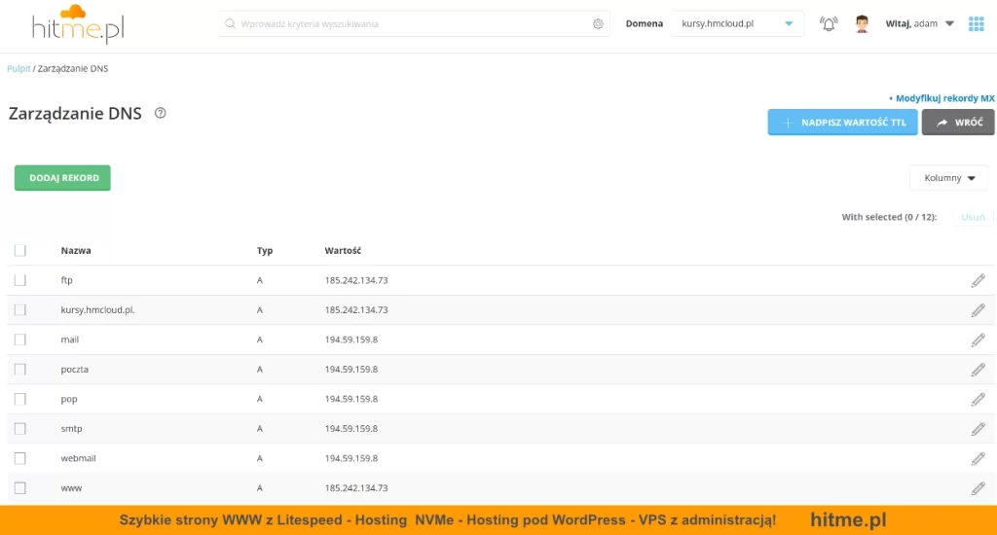The width and height of the screenshot is (997, 535).
Task: Sort by the Wartość column header
Action: click(x=343, y=250)
